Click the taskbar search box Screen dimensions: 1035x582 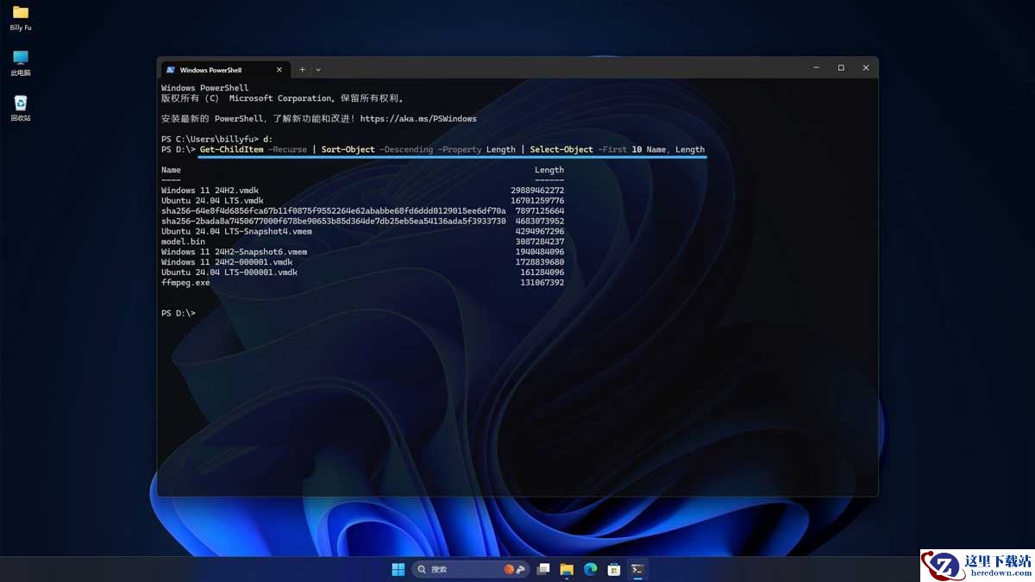tap(471, 569)
